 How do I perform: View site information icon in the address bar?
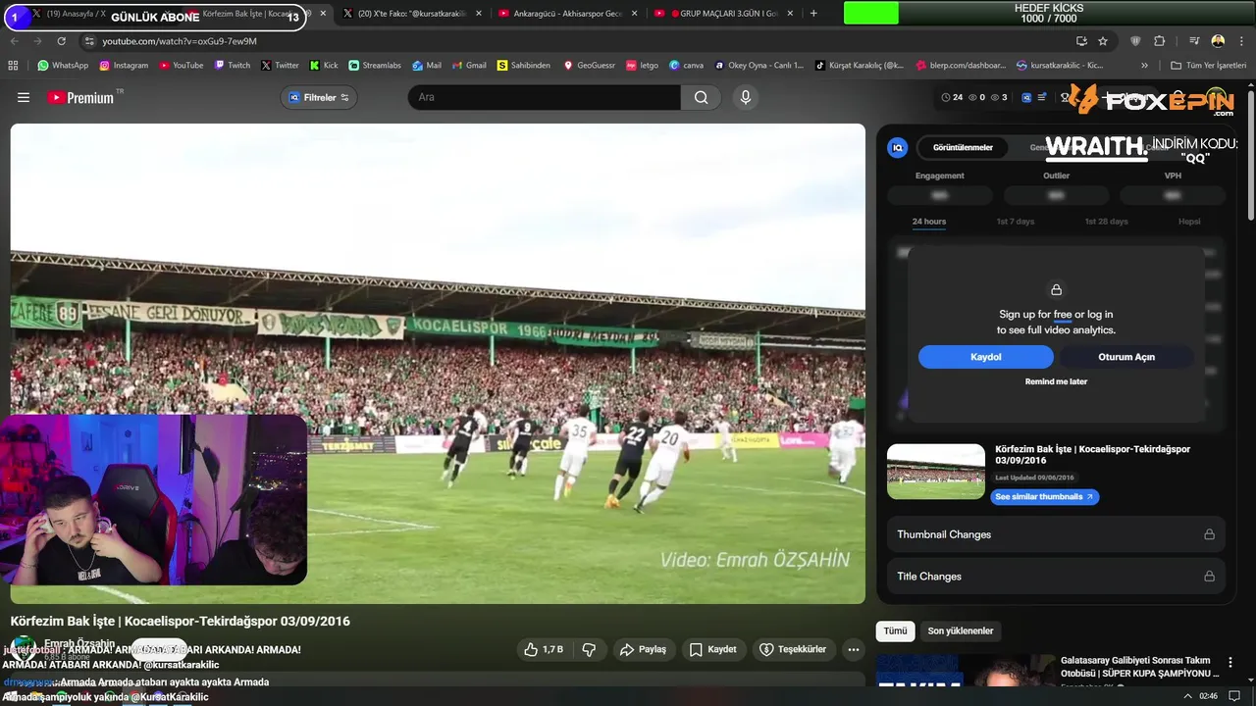click(x=89, y=41)
